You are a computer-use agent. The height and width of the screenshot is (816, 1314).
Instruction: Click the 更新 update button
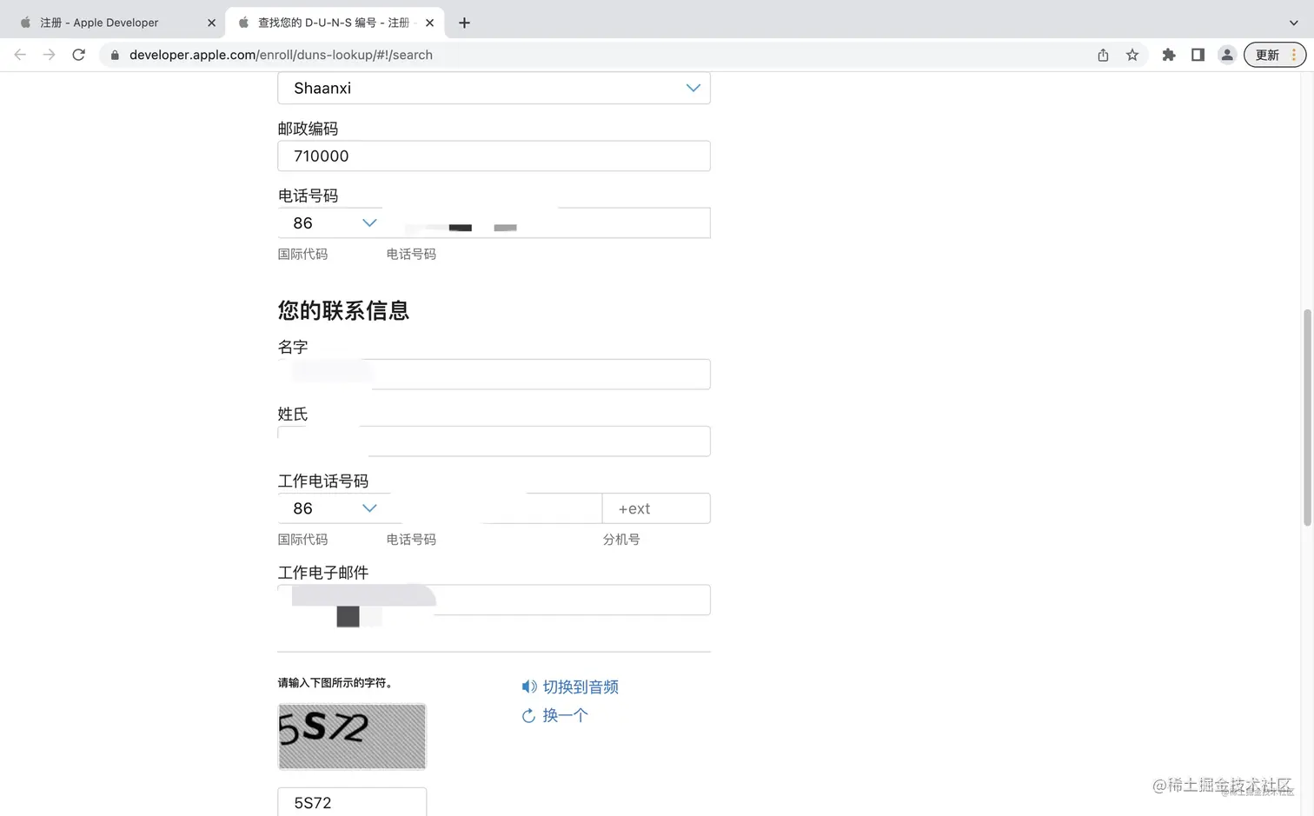click(1267, 55)
